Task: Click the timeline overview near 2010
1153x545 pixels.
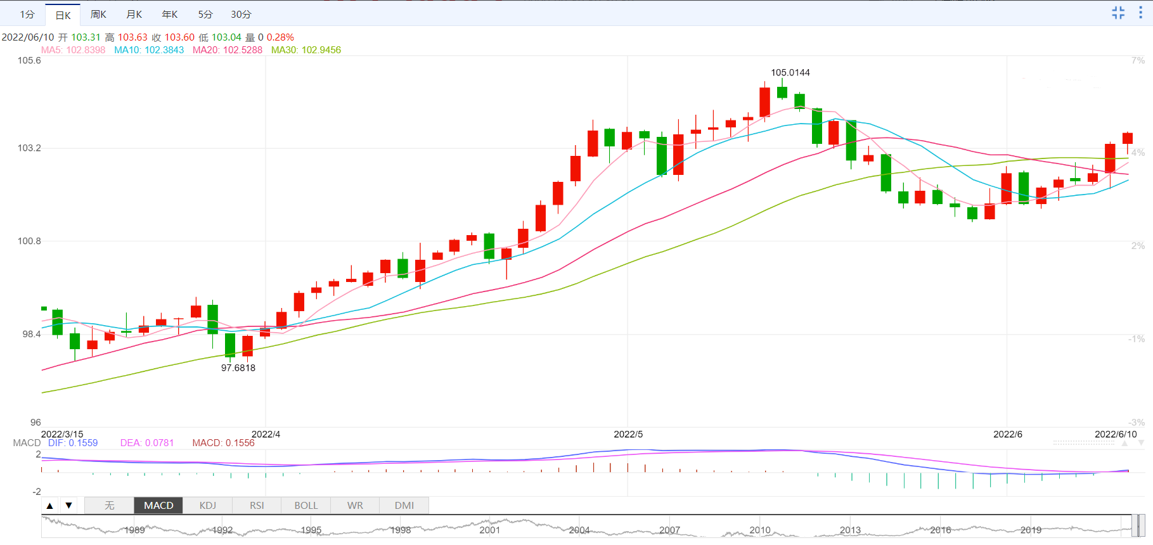Action: 760,530
